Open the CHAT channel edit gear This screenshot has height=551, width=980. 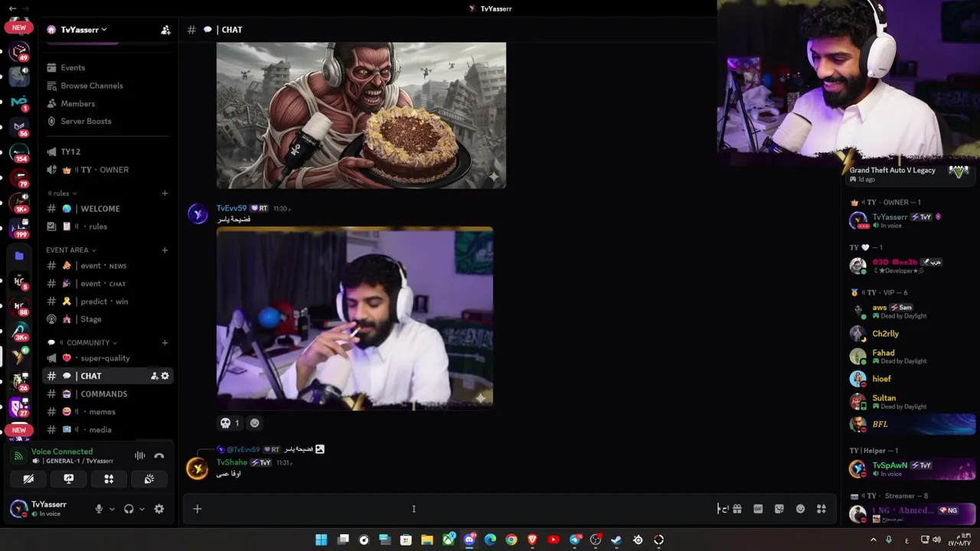click(x=165, y=376)
